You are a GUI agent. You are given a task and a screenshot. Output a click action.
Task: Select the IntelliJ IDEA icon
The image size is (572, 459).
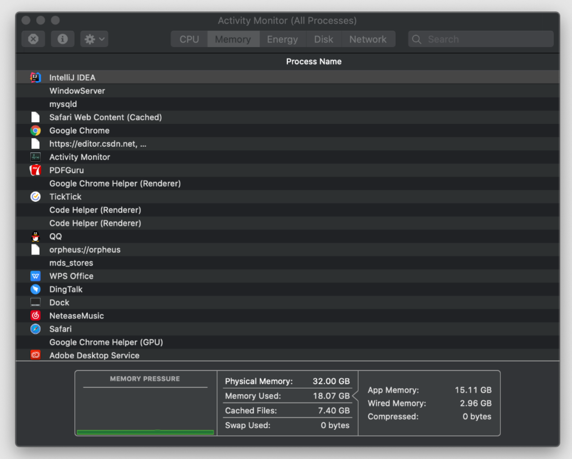click(35, 77)
